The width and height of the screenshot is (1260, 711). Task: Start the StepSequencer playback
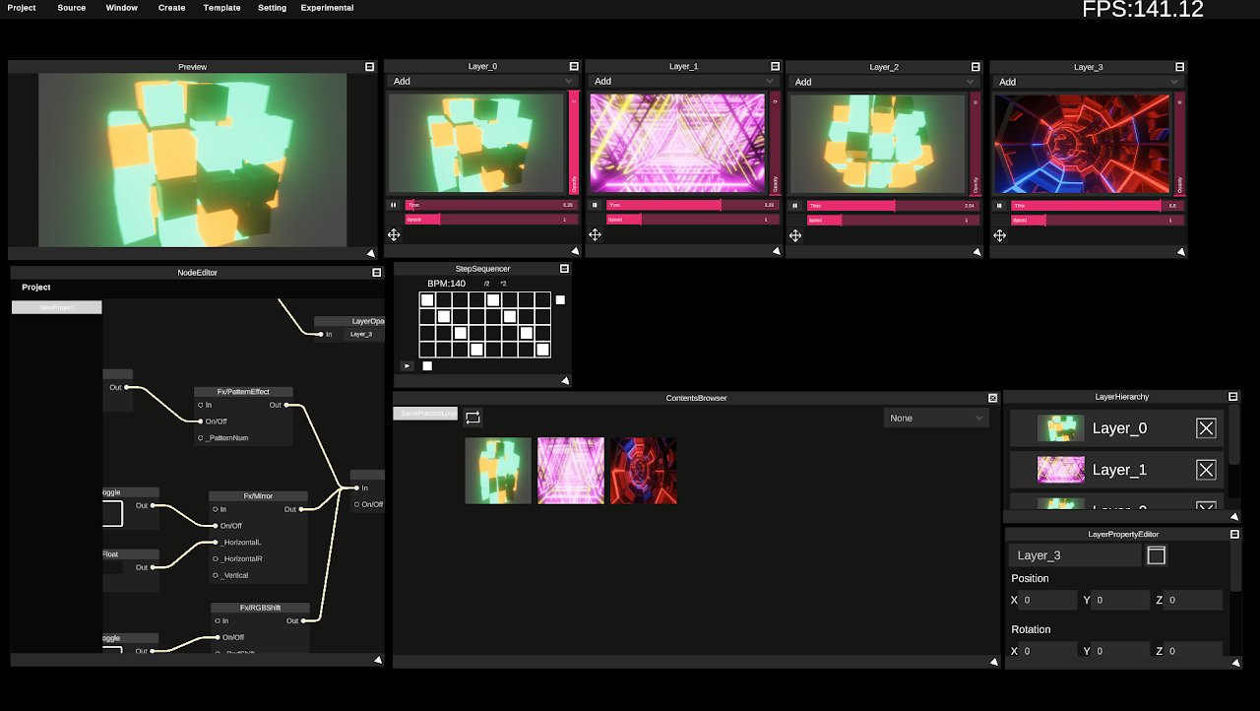tap(407, 364)
